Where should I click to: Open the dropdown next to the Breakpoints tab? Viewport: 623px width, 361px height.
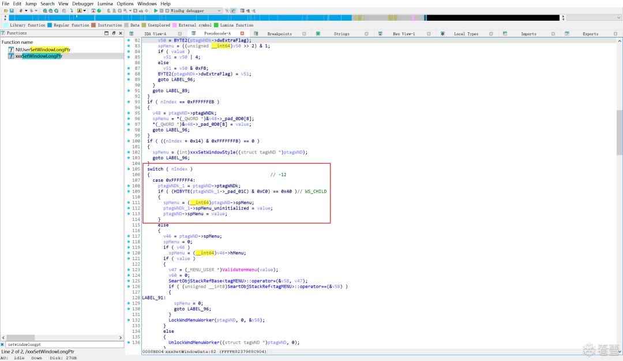304,33
